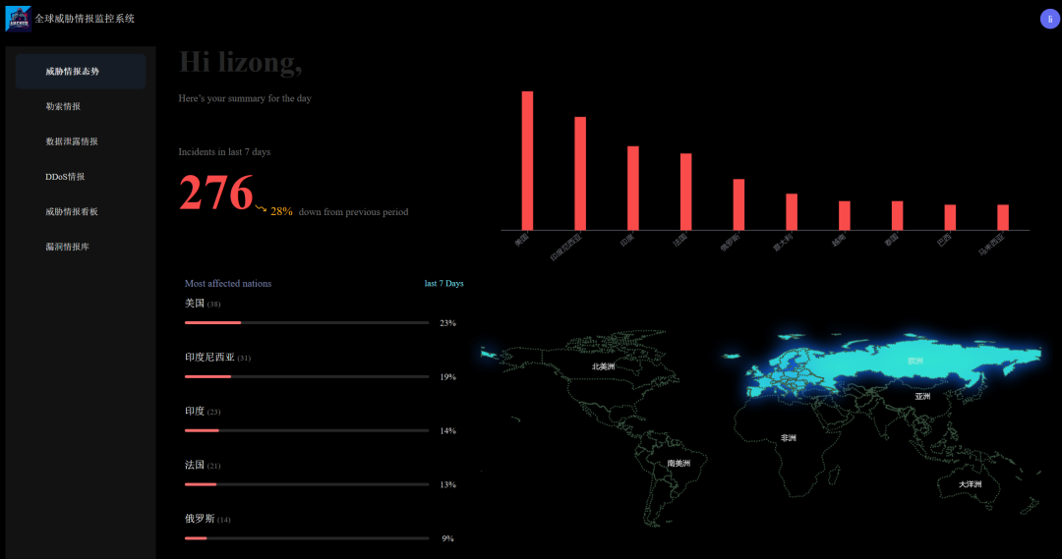The height and width of the screenshot is (559, 1062).
Task: Click the orange downward trend arrow icon
Action: (261, 208)
